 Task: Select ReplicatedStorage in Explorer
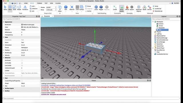pyautogui.click(x=162, y=38)
